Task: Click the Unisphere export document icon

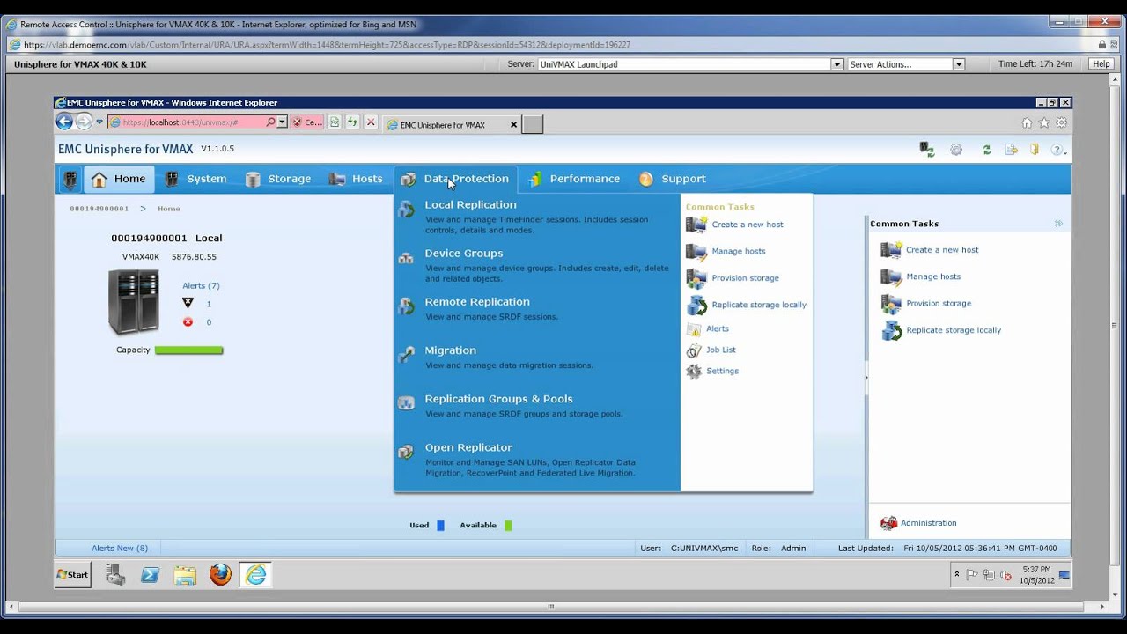Action: tap(1012, 150)
